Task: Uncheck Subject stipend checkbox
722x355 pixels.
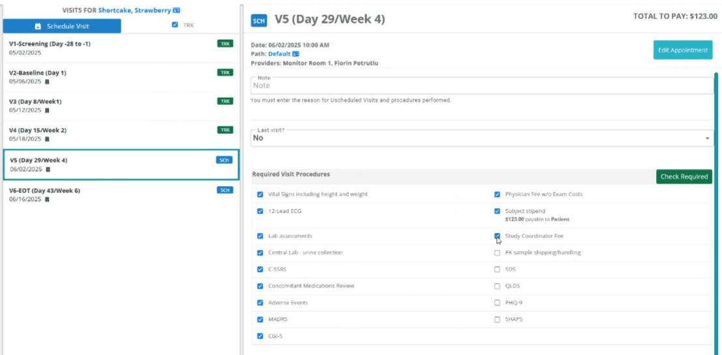Action: tap(497, 211)
